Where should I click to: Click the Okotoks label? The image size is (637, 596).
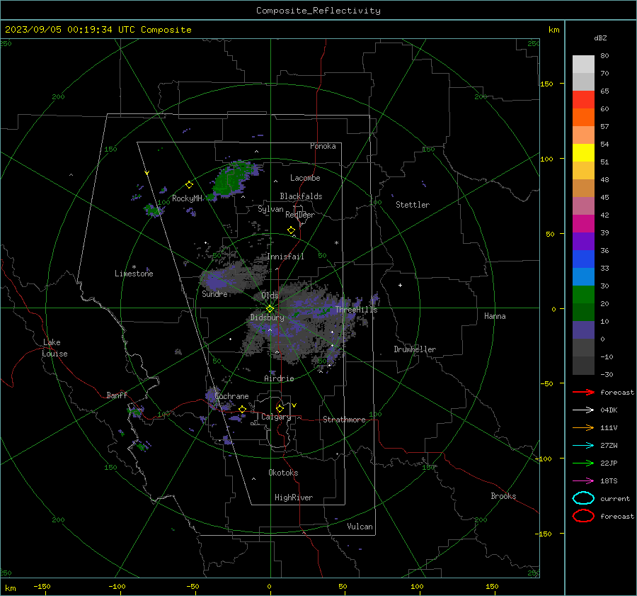tap(283, 472)
